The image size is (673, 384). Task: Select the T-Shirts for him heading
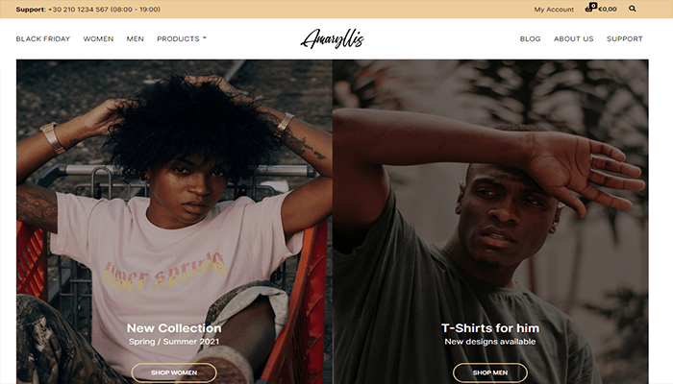(490, 328)
